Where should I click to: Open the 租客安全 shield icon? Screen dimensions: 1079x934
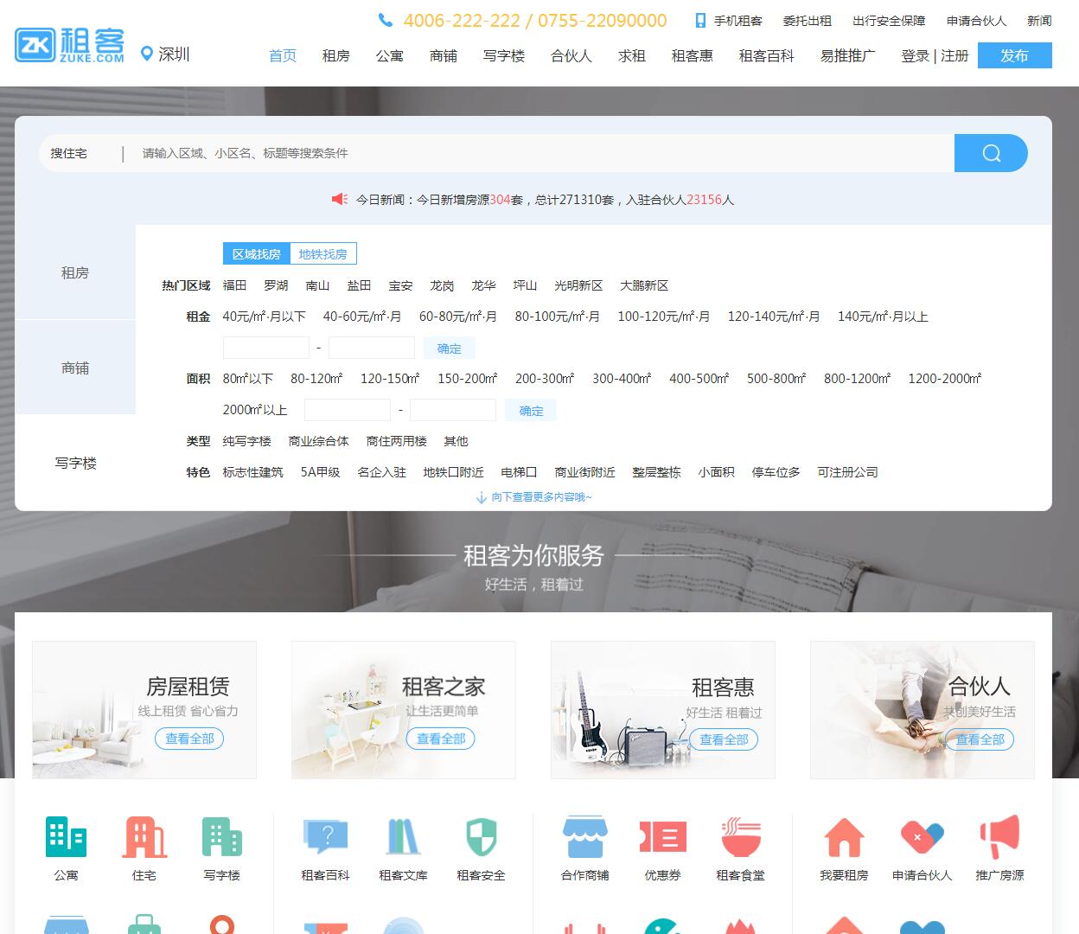pyautogui.click(x=482, y=836)
